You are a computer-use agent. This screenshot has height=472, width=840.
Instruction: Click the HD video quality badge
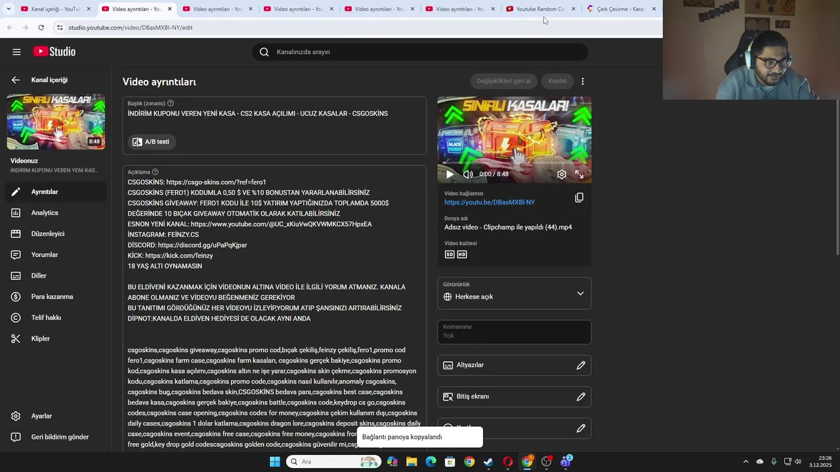click(462, 254)
